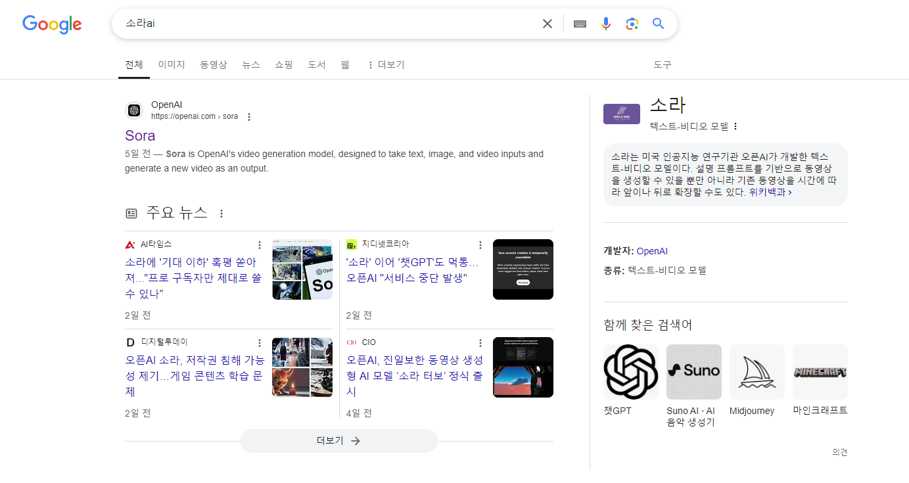The height and width of the screenshot is (483, 909).
Task: Click the 의견 feedback link
Action: [x=840, y=452]
